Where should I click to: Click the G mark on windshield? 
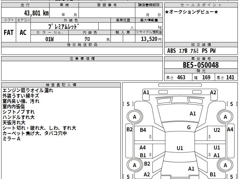coord(189,127)
